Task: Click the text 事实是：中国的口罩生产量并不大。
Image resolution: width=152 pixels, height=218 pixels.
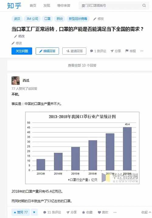Action: (37, 104)
